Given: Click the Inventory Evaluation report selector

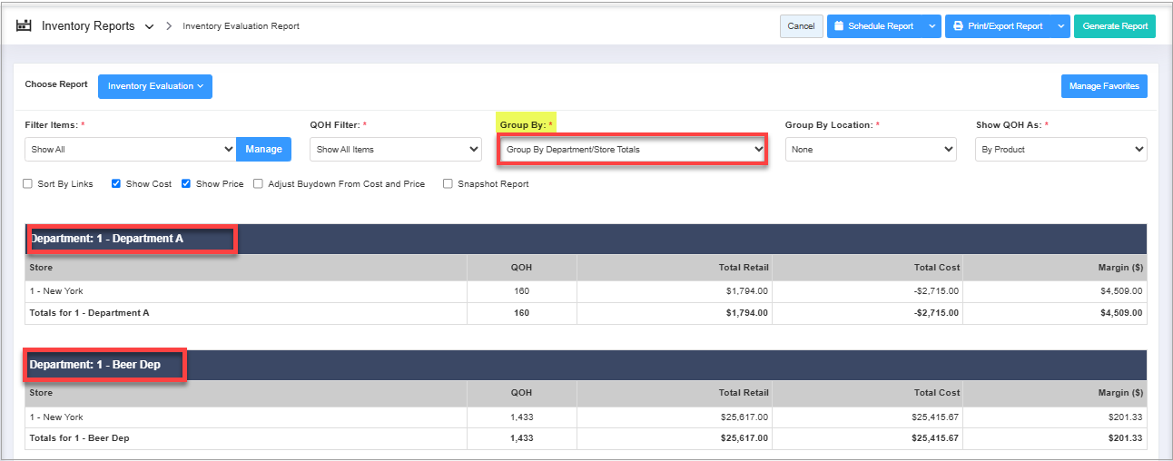Looking at the screenshot, I should pyautogui.click(x=154, y=86).
